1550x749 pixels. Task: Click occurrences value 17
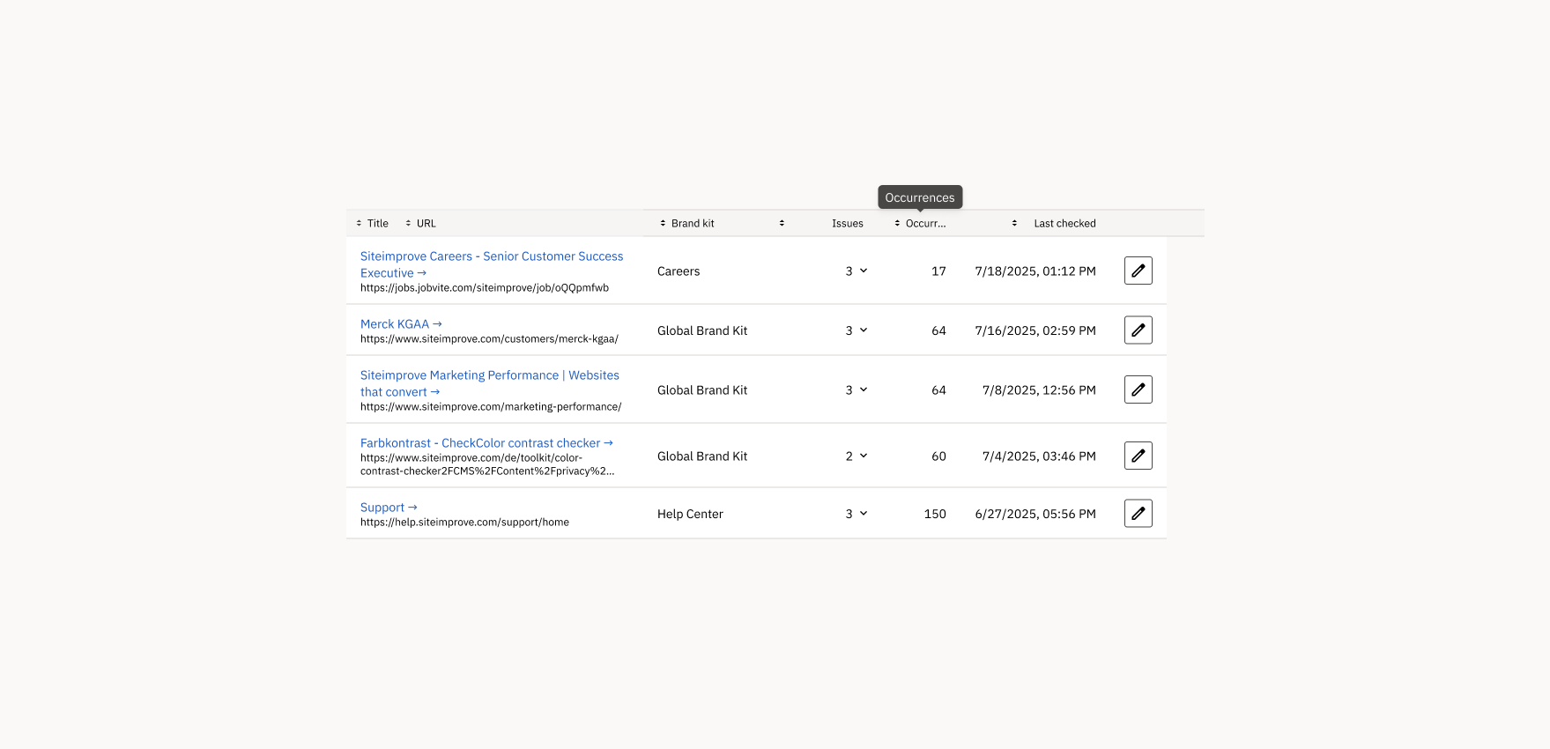tap(938, 271)
